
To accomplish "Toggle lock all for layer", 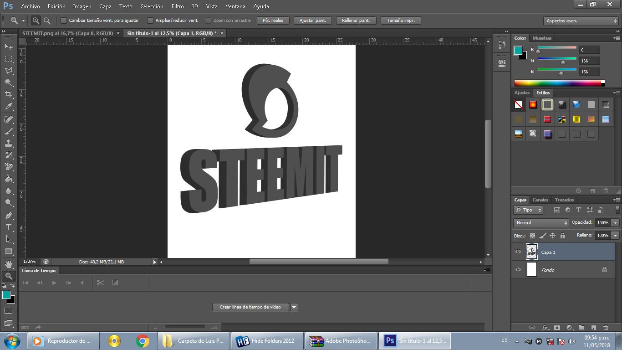I will click(x=563, y=236).
